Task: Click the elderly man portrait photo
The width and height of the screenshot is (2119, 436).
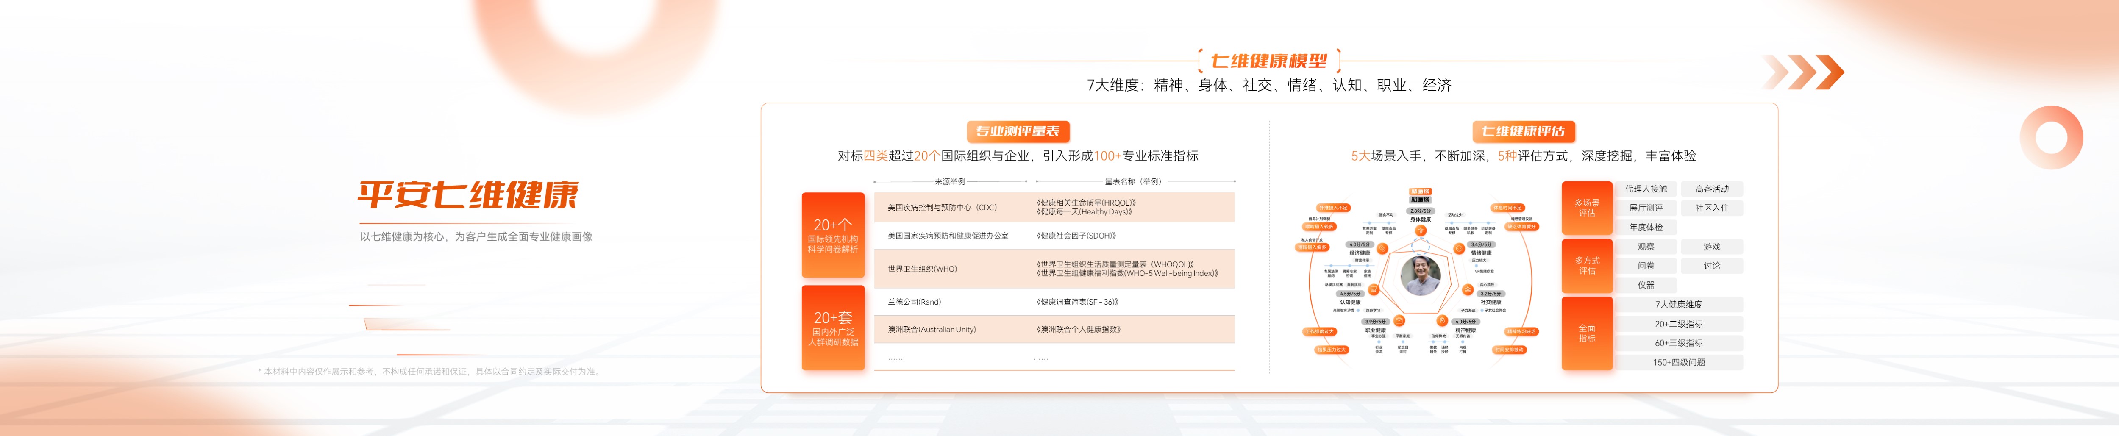Action: point(1421,275)
